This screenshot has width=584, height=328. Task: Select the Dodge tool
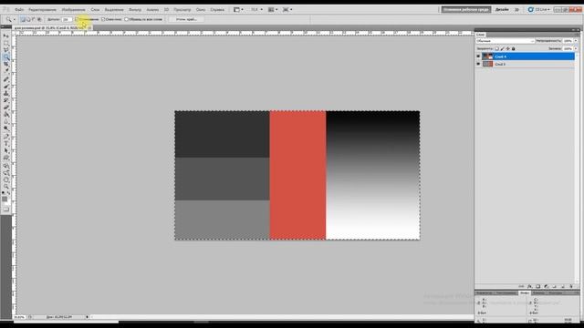(x=6, y=128)
